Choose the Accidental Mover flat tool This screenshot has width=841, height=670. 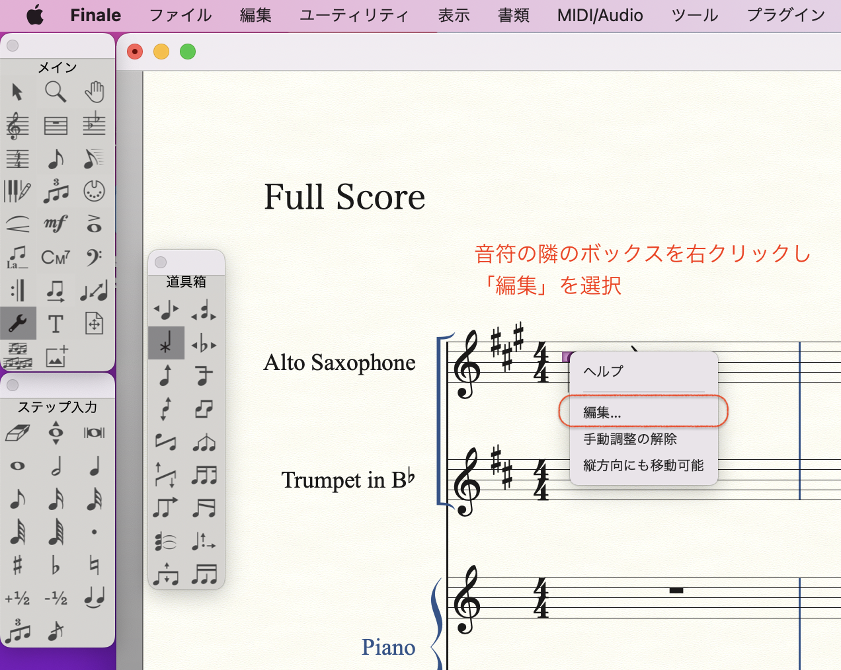pyautogui.click(x=204, y=344)
